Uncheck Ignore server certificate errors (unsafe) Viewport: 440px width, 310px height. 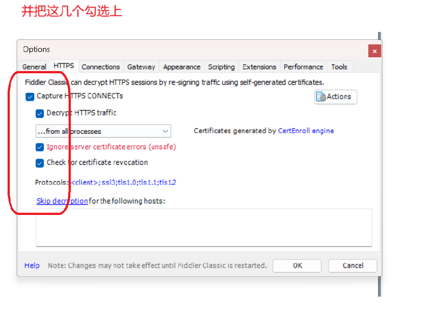(40, 147)
